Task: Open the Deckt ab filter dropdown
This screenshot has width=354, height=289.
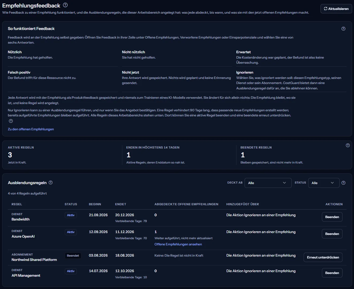Action: 268,183
